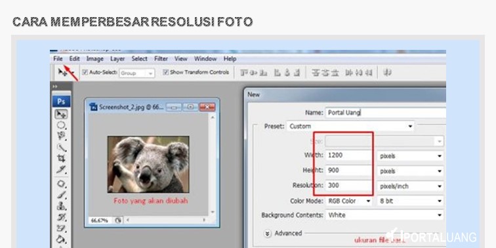Image resolution: width=496 pixels, height=248 pixels.
Task: Click the Name field containing Portal Uang
Action: coord(386,112)
